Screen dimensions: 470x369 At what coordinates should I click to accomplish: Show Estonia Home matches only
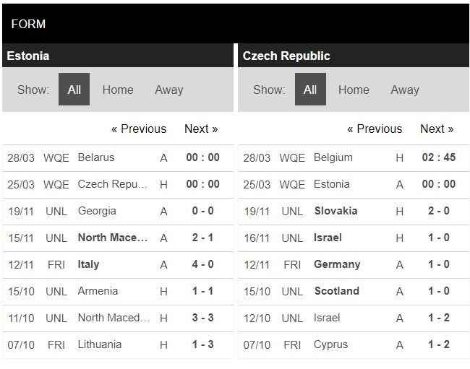pyautogui.click(x=118, y=90)
